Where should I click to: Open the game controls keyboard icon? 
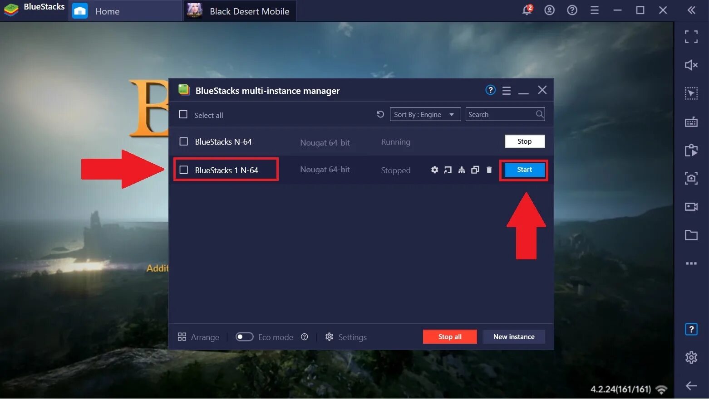pyautogui.click(x=691, y=122)
